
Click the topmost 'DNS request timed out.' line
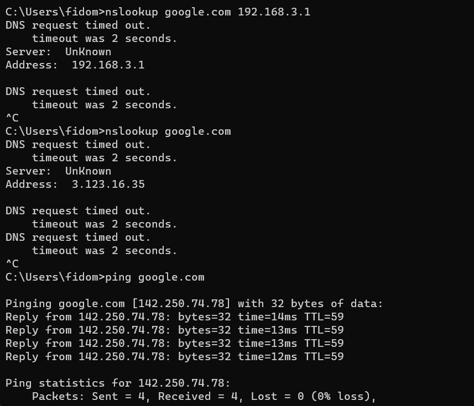(78, 25)
